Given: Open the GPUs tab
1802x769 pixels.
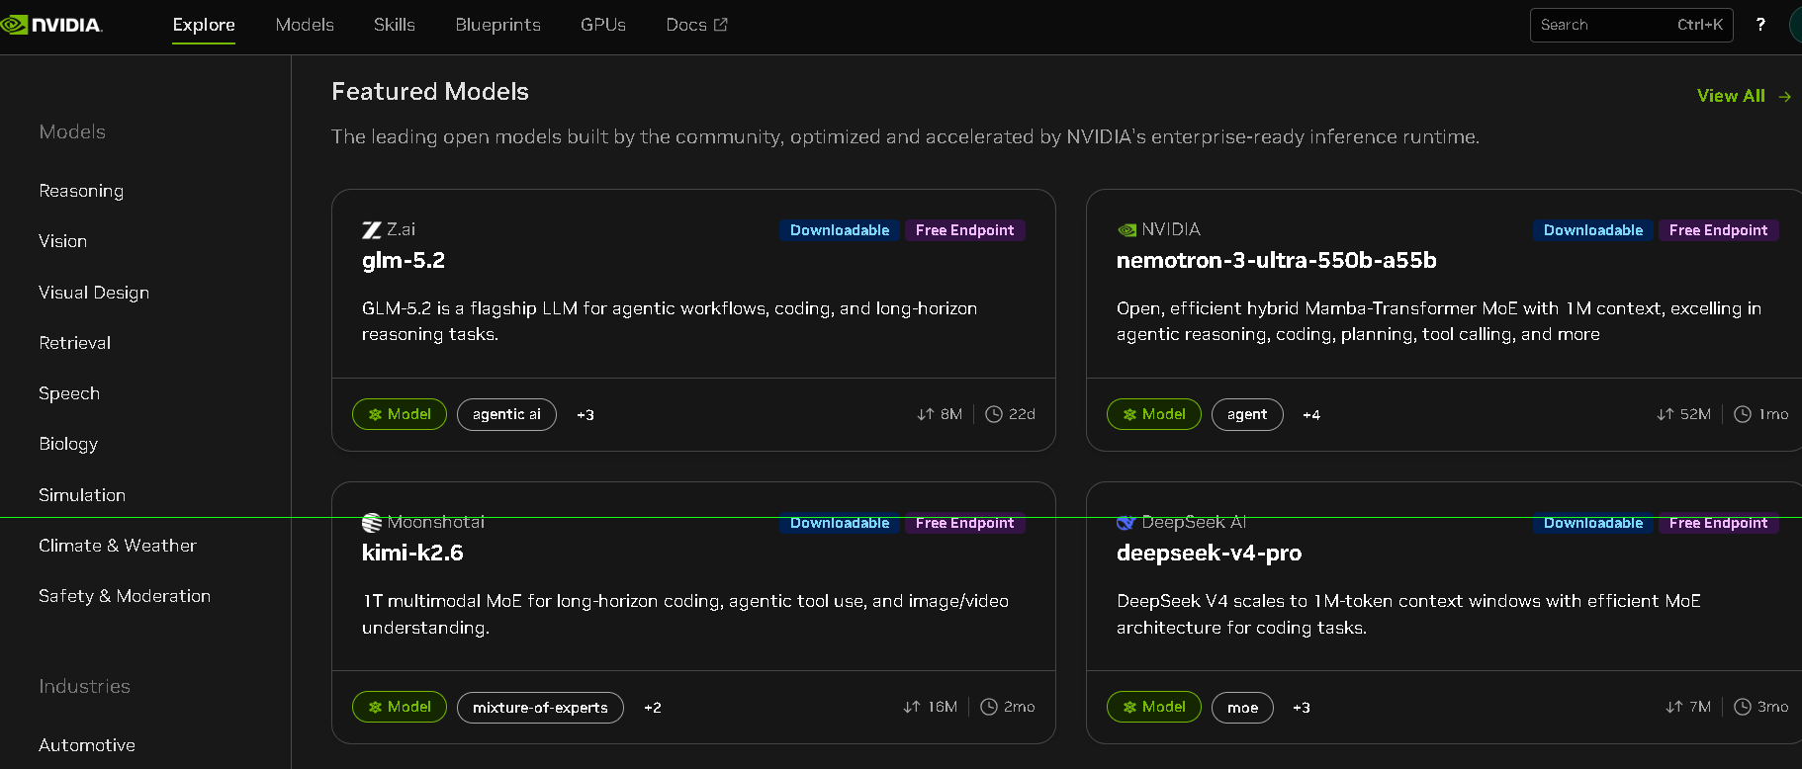Looking at the screenshot, I should coord(603,25).
